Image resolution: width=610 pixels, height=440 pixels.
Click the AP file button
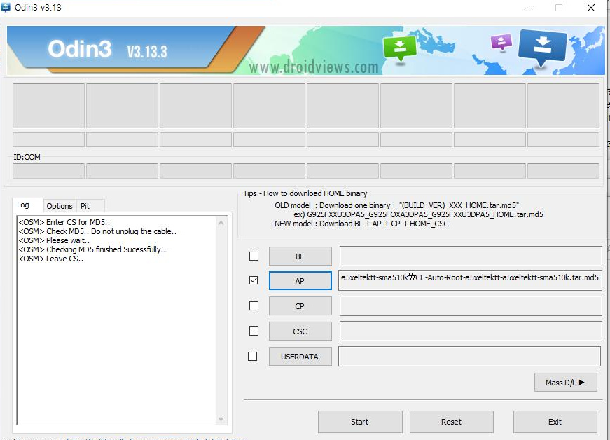point(300,280)
